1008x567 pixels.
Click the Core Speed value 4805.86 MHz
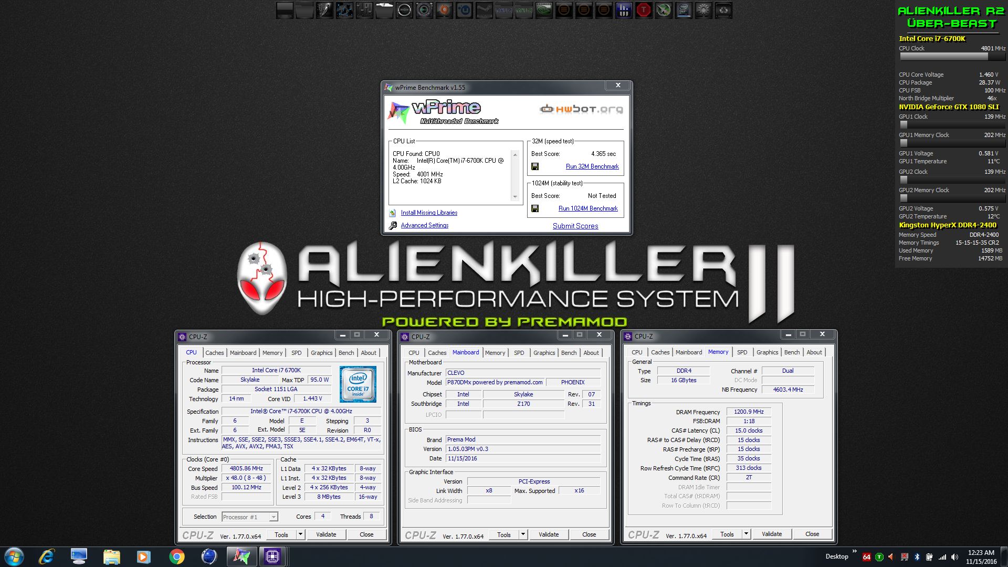click(246, 468)
